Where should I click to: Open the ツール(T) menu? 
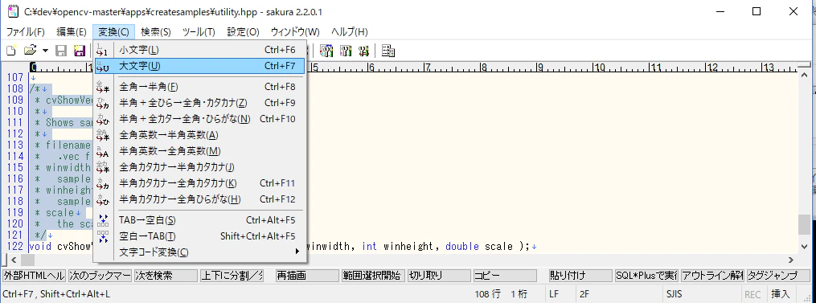[199, 32]
